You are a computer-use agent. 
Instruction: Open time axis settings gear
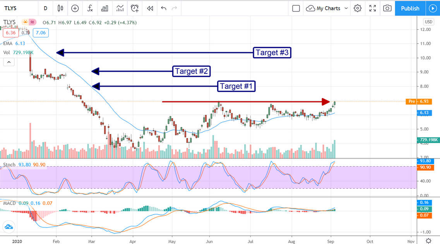click(x=428, y=241)
